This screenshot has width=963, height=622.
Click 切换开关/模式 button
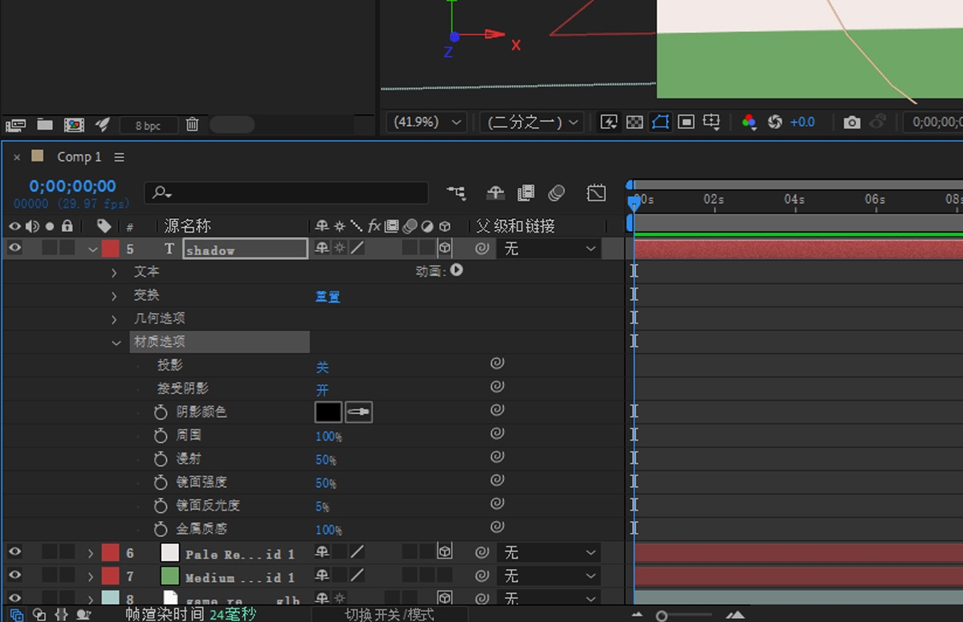pos(389,615)
